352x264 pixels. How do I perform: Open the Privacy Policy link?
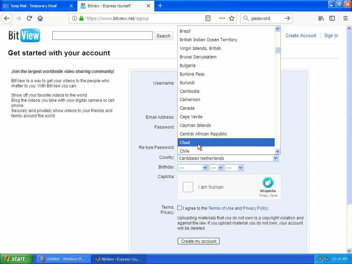pos(255,208)
